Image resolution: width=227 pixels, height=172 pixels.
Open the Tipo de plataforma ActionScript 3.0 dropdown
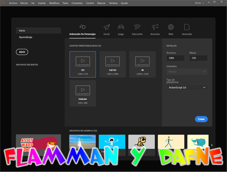(x=187, y=87)
